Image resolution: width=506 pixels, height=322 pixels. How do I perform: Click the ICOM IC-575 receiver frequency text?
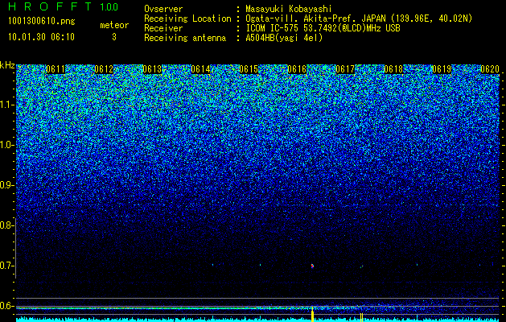click(x=323, y=28)
